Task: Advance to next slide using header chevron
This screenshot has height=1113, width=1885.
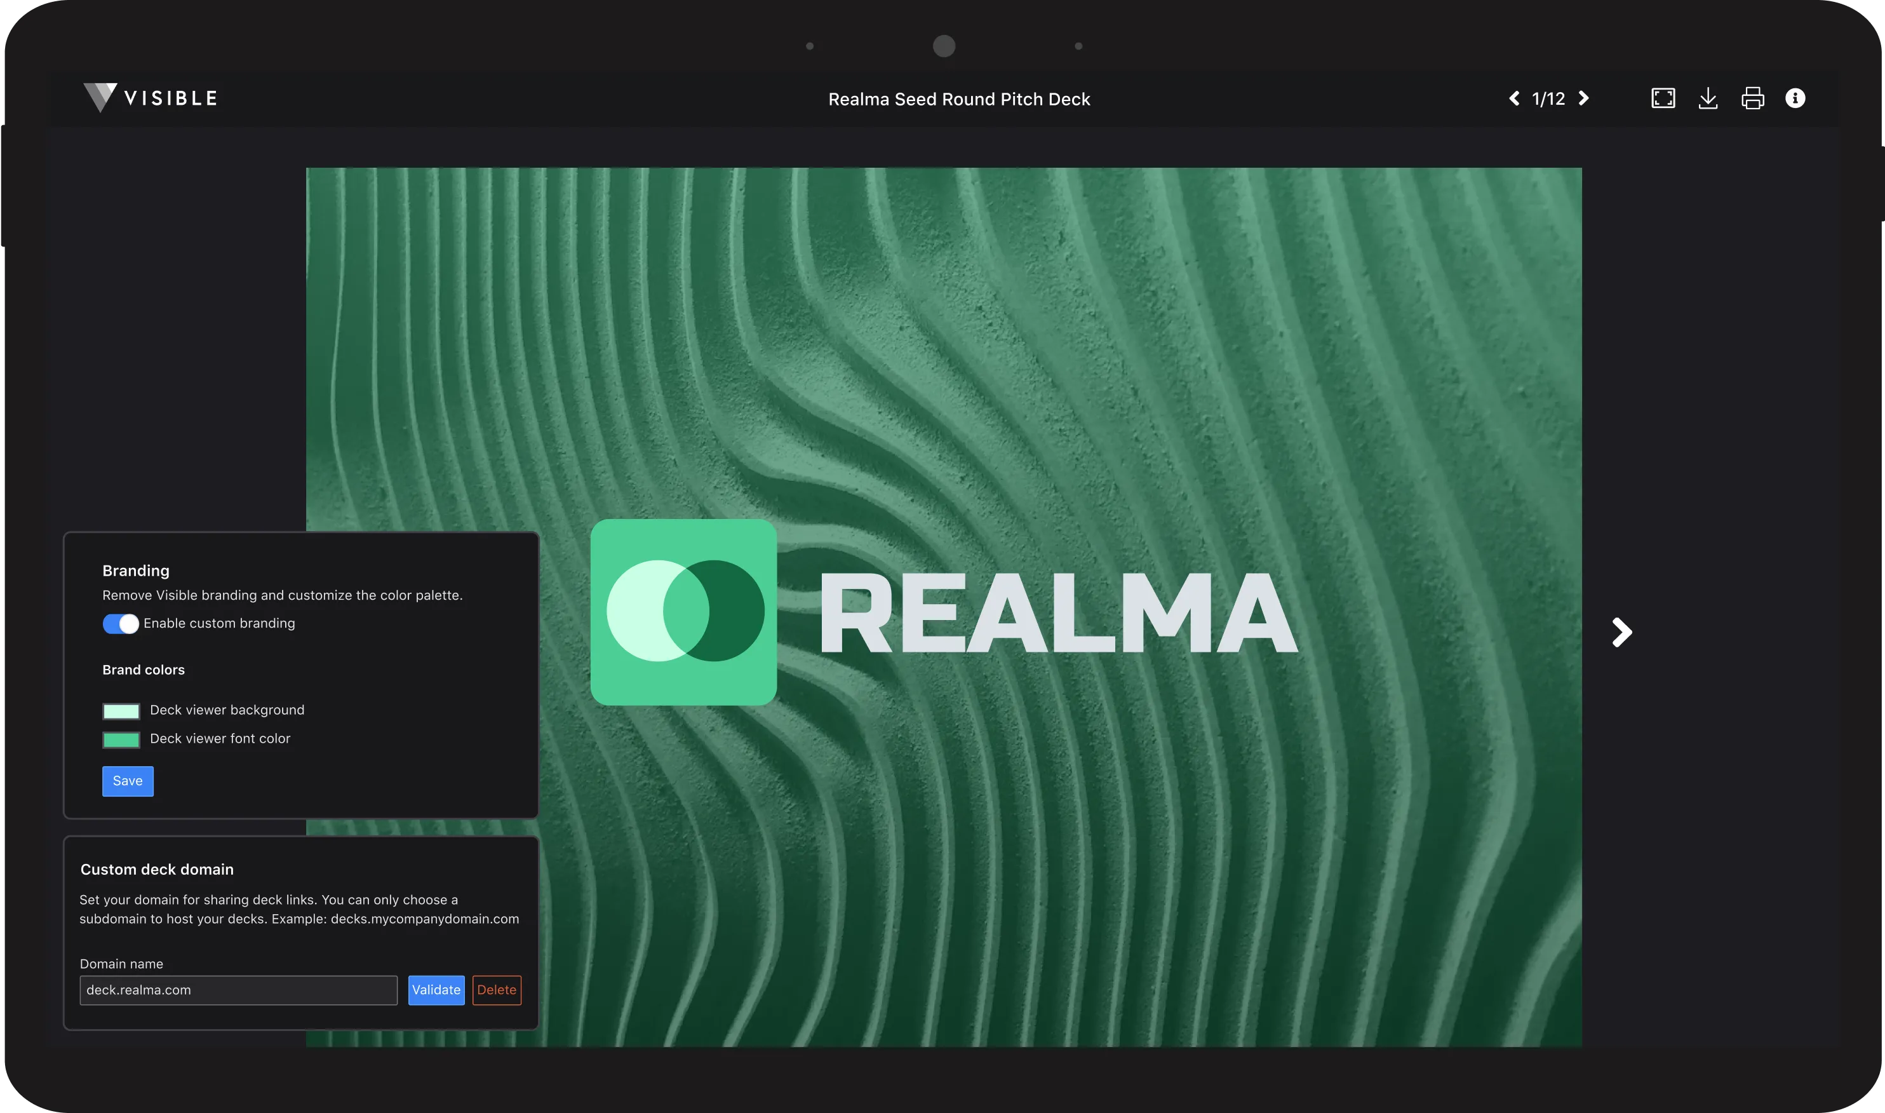Action: pyautogui.click(x=1583, y=98)
